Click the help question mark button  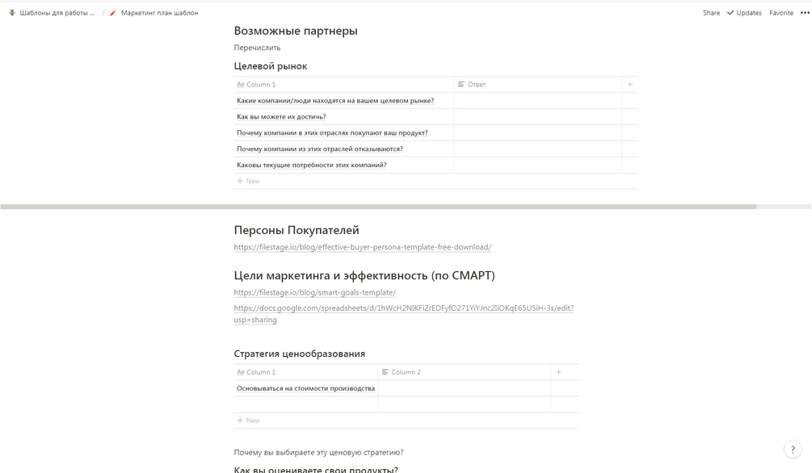tap(793, 450)
